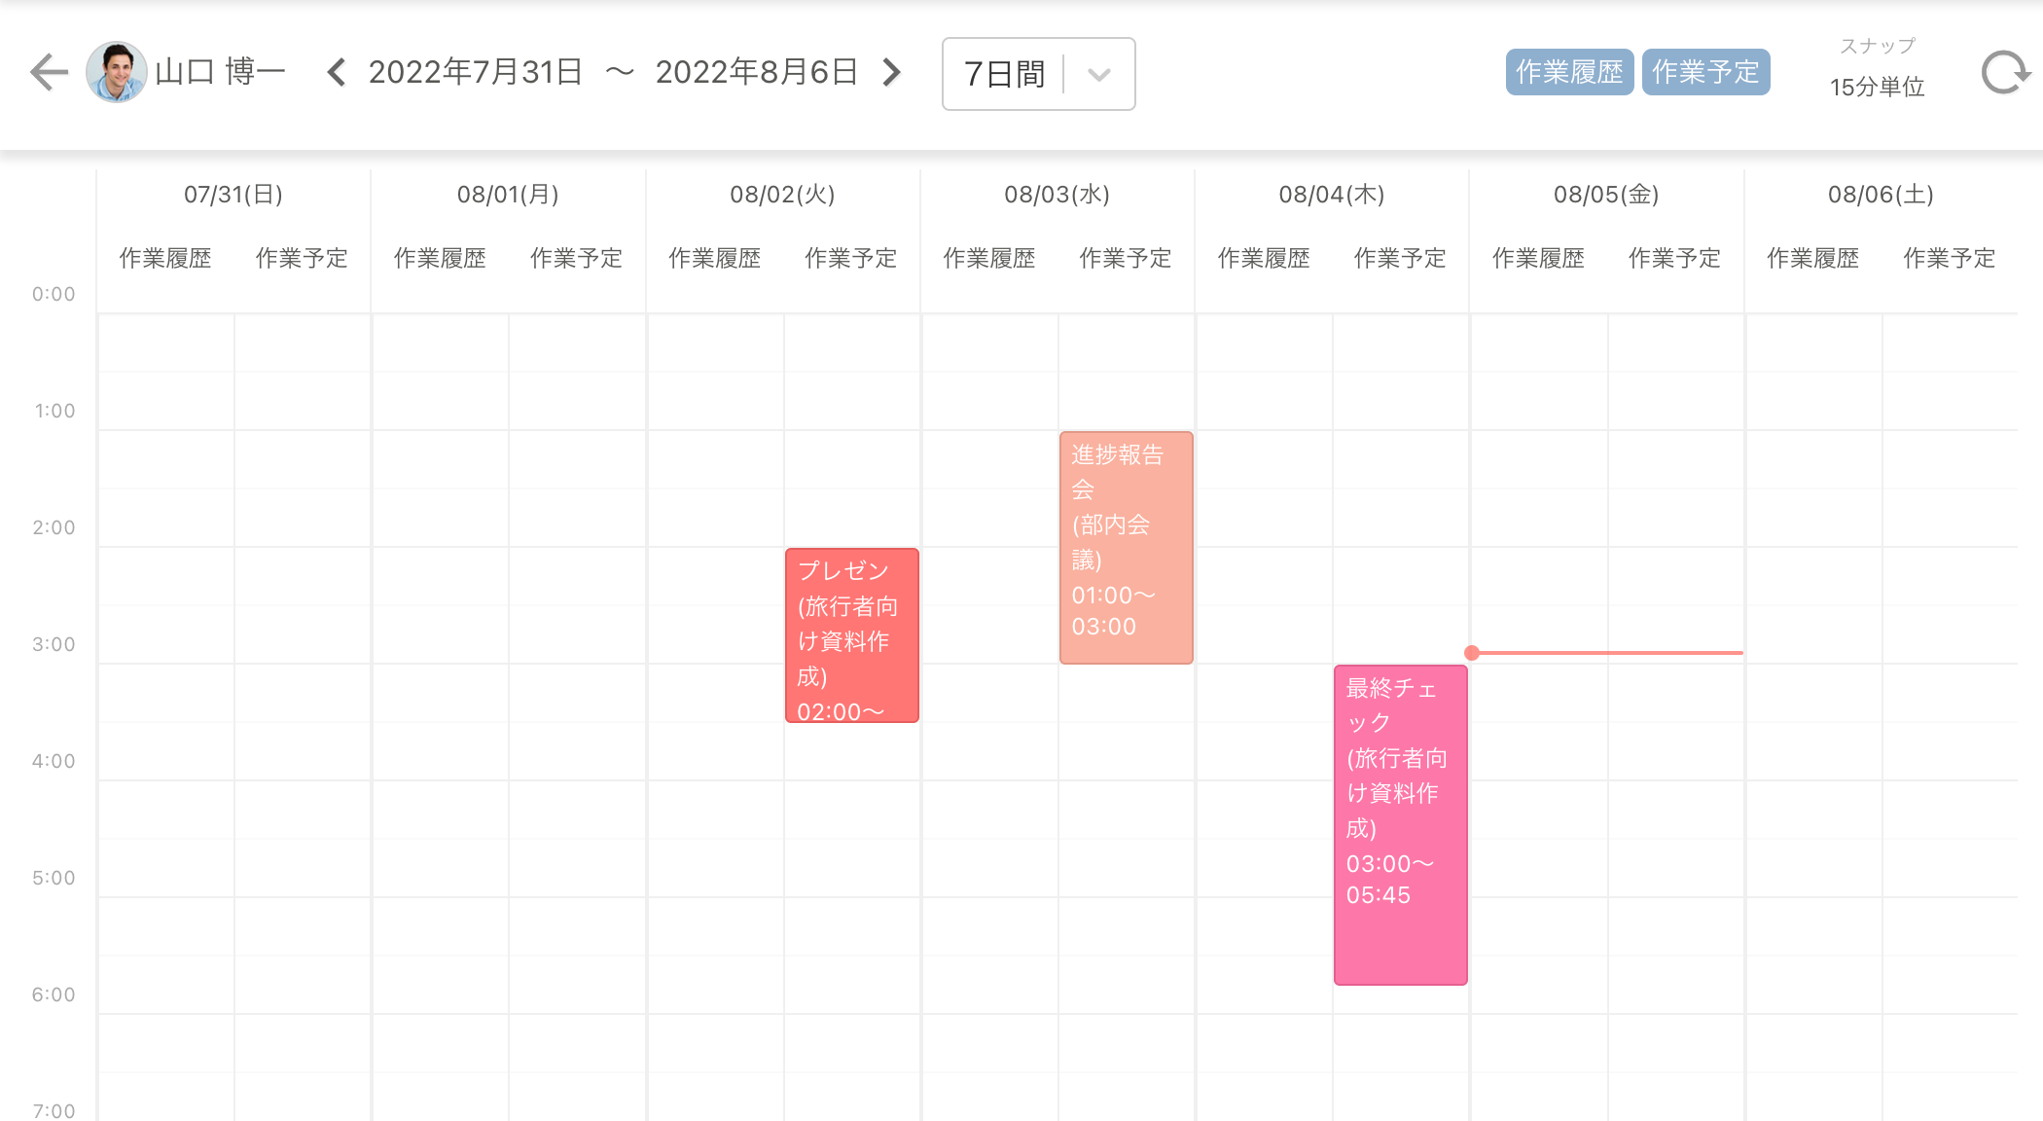Viewport: 2043px width, 1121px height.
Task: Click 作業履歴 column header under 07/31(日)
Action: [x=165, y=258]
